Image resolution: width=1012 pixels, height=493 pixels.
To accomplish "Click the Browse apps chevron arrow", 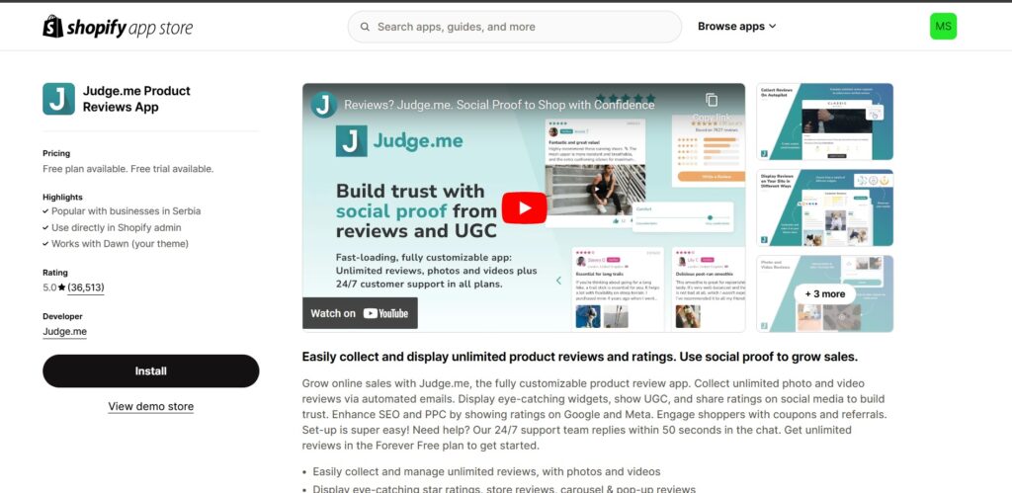I will click(773, 27).
